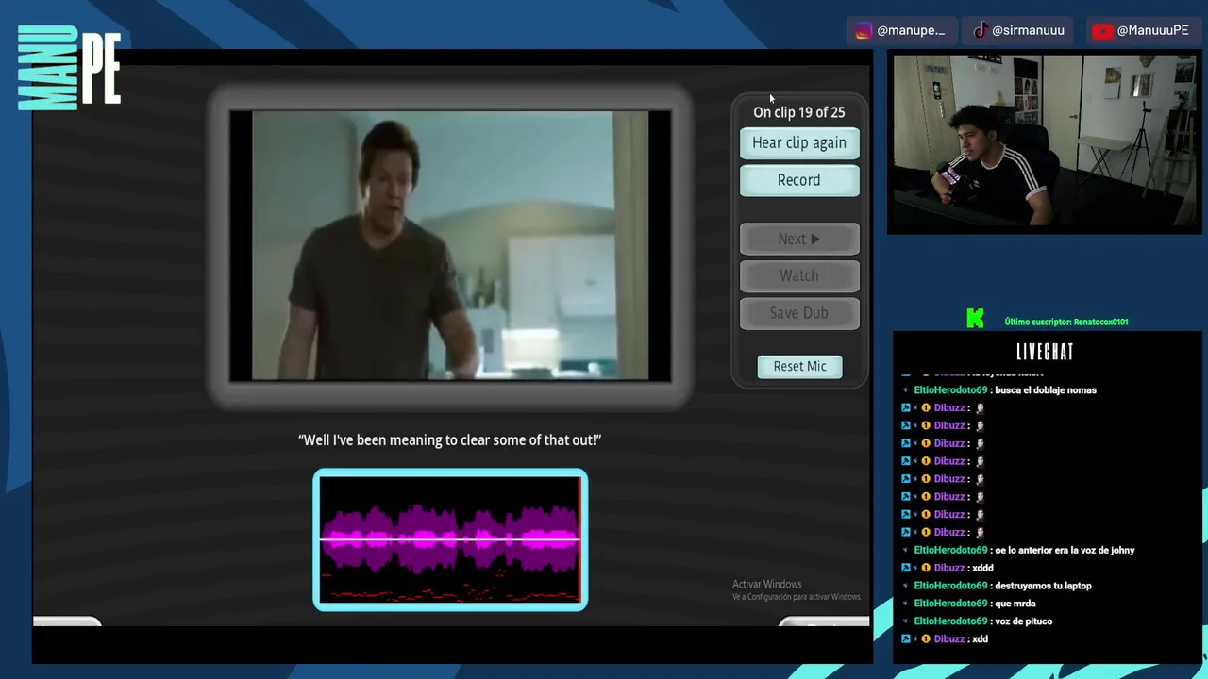Click the @ManuuuPE handle text
This screenshot has height=679, width=1208.
(1152, 31)
